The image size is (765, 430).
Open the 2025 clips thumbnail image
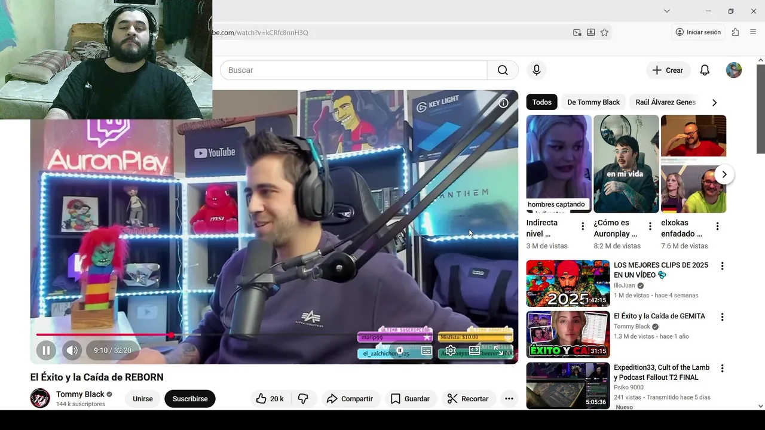[568, 283]
